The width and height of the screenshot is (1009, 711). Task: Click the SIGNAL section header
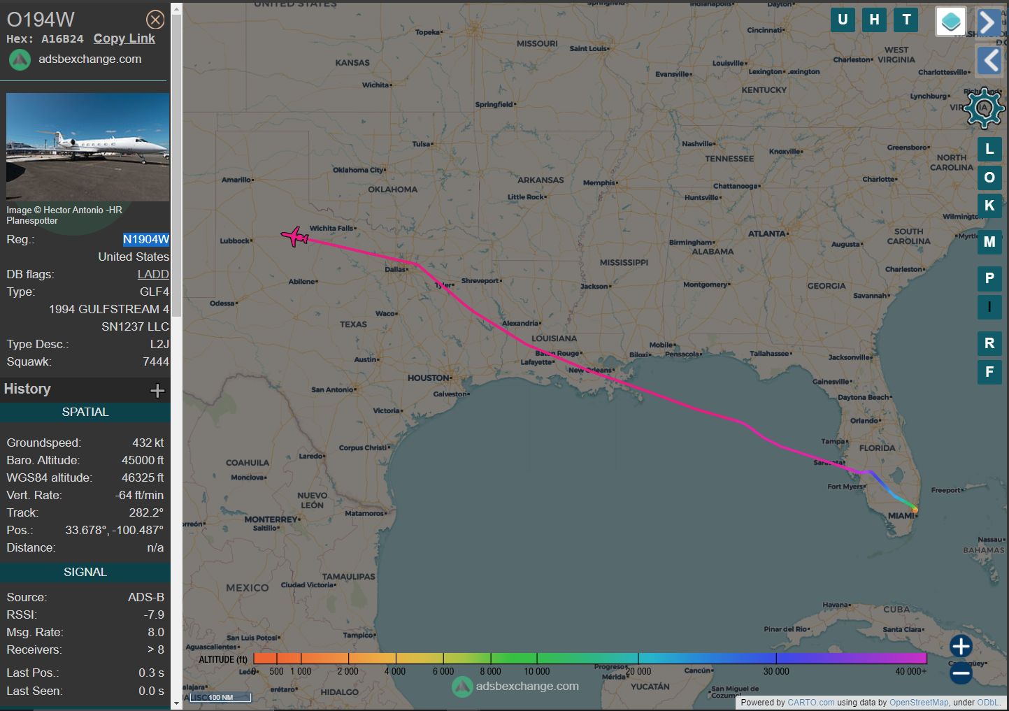(x=85, y=573)
